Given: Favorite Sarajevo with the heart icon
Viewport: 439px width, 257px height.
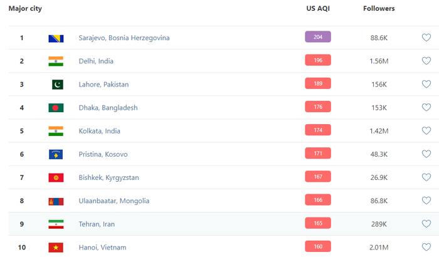Looking at the screenshot, I should [426, 38].
